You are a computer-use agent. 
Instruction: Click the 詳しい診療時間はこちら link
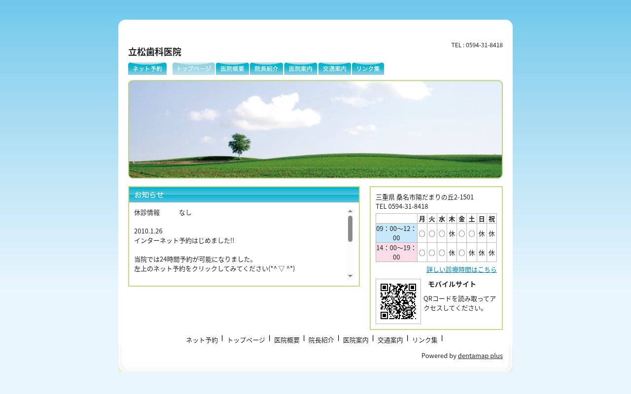tap(461, 269)
